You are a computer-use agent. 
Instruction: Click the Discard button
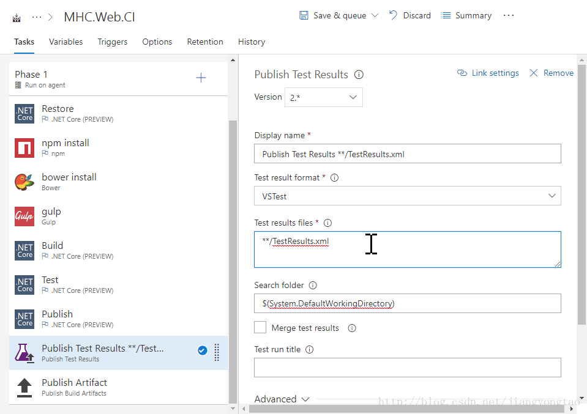click(x=410, y=15)
